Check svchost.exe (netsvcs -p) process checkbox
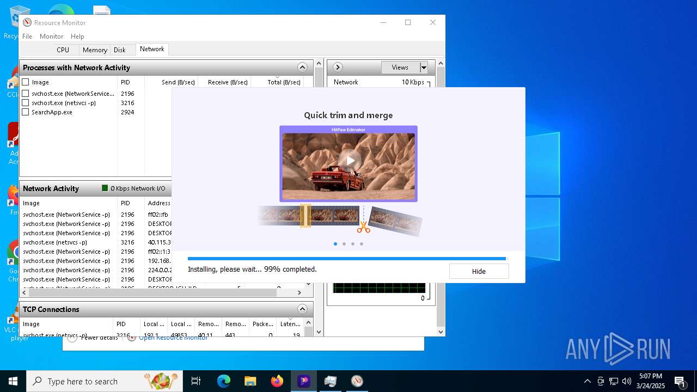Image resolution: width=697 pixels, height=392 pixels. coord(26,103)
